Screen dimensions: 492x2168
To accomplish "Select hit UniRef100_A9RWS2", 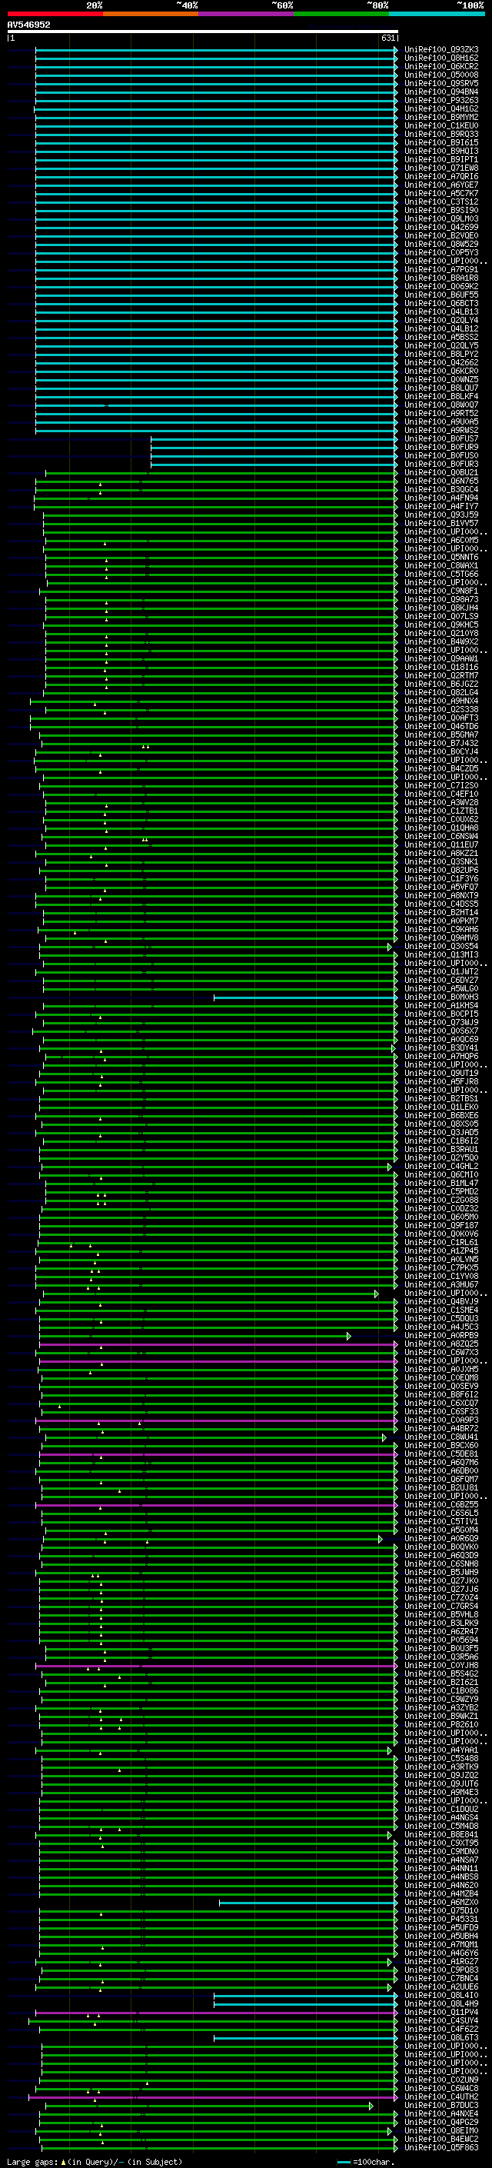I will [441, 430].
